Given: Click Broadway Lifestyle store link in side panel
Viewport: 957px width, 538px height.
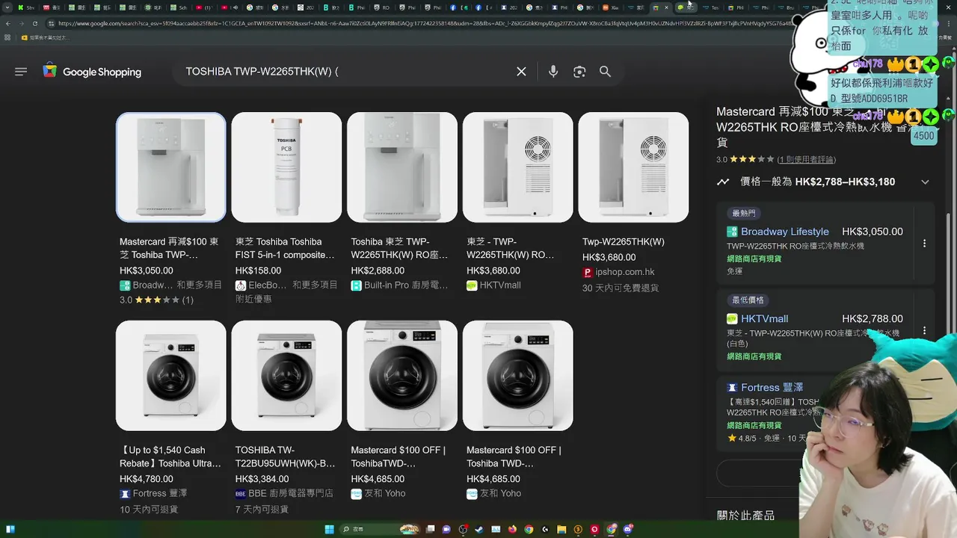Looking at the screenshot, I should click(784, 232).
